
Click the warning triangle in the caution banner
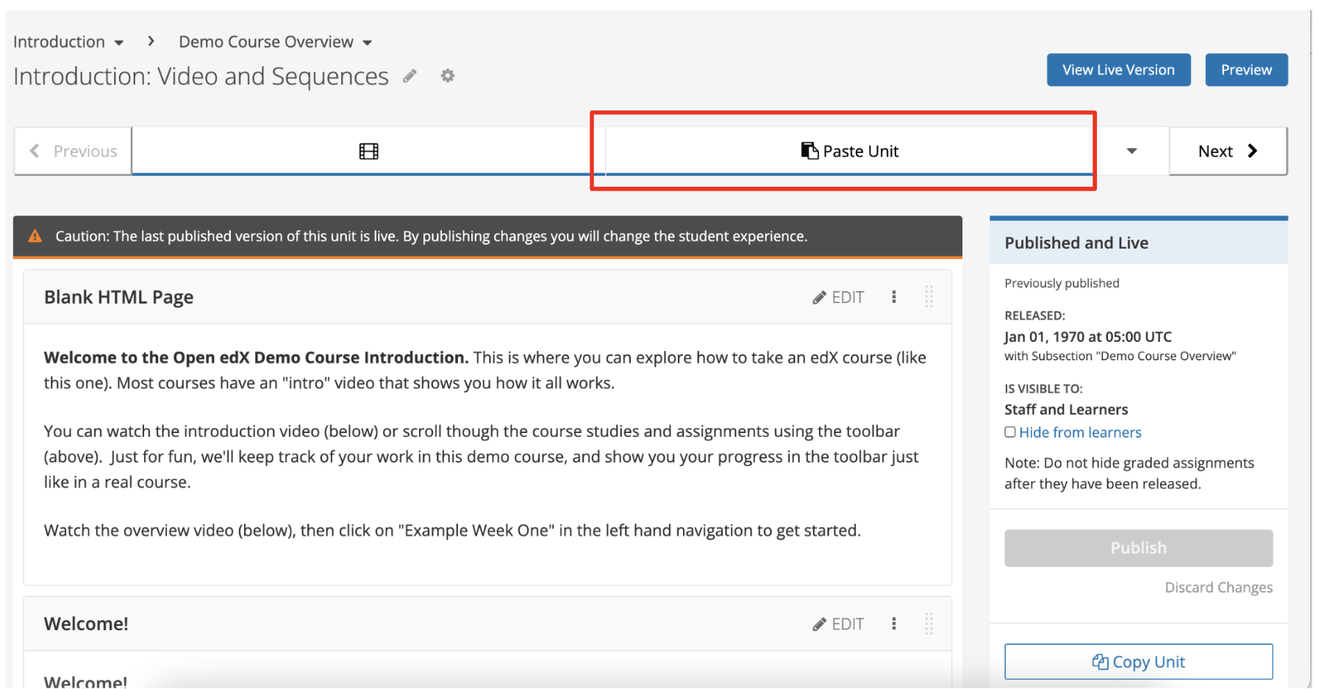pos(35,236)
